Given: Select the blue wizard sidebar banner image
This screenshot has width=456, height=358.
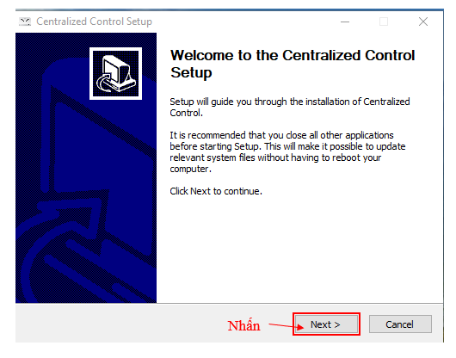Looking at the screenshot, I should 86,168.
